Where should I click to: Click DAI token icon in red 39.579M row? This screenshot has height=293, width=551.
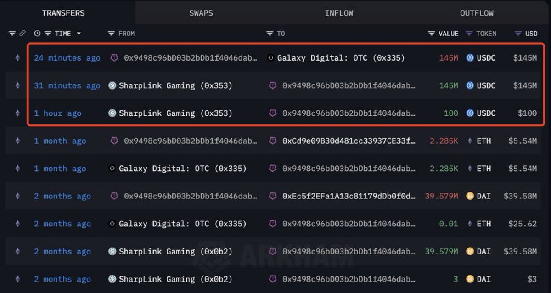(x=470, y=196)
